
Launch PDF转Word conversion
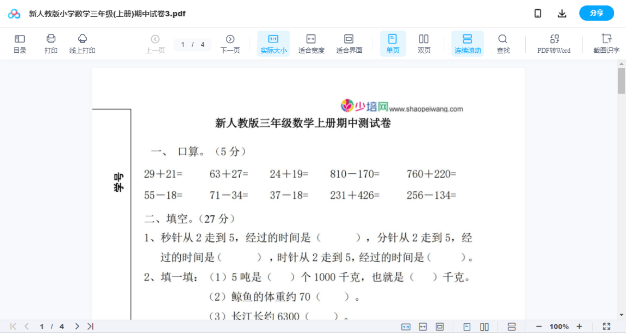(x=553, y=43)
